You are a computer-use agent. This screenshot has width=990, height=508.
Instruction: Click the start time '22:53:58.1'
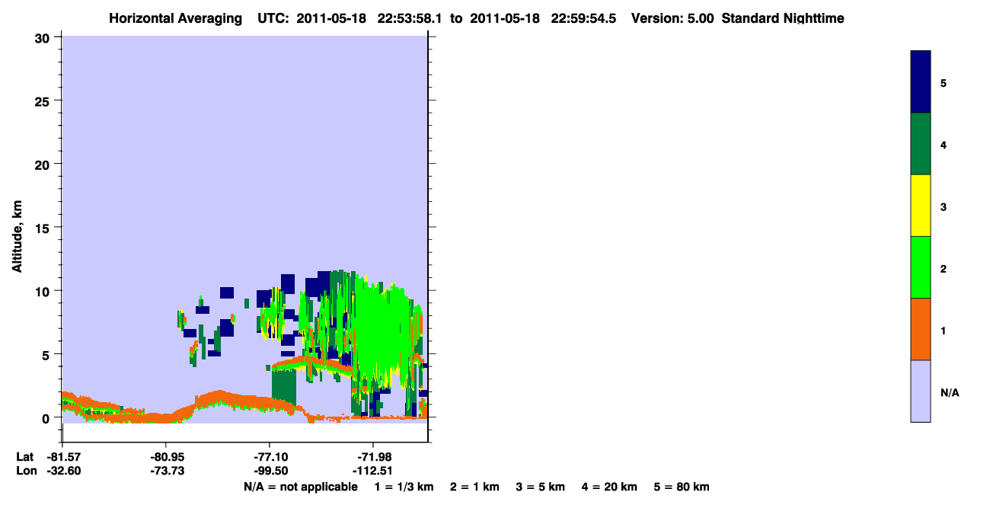pos(411,18)
